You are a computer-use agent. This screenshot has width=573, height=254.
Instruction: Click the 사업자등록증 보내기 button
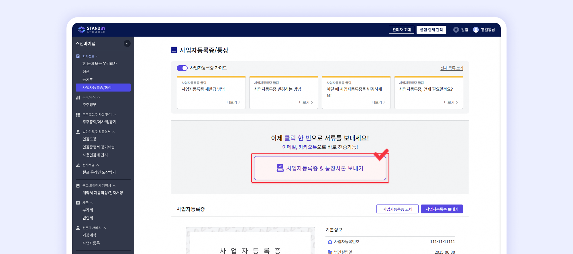click(442, 209)
